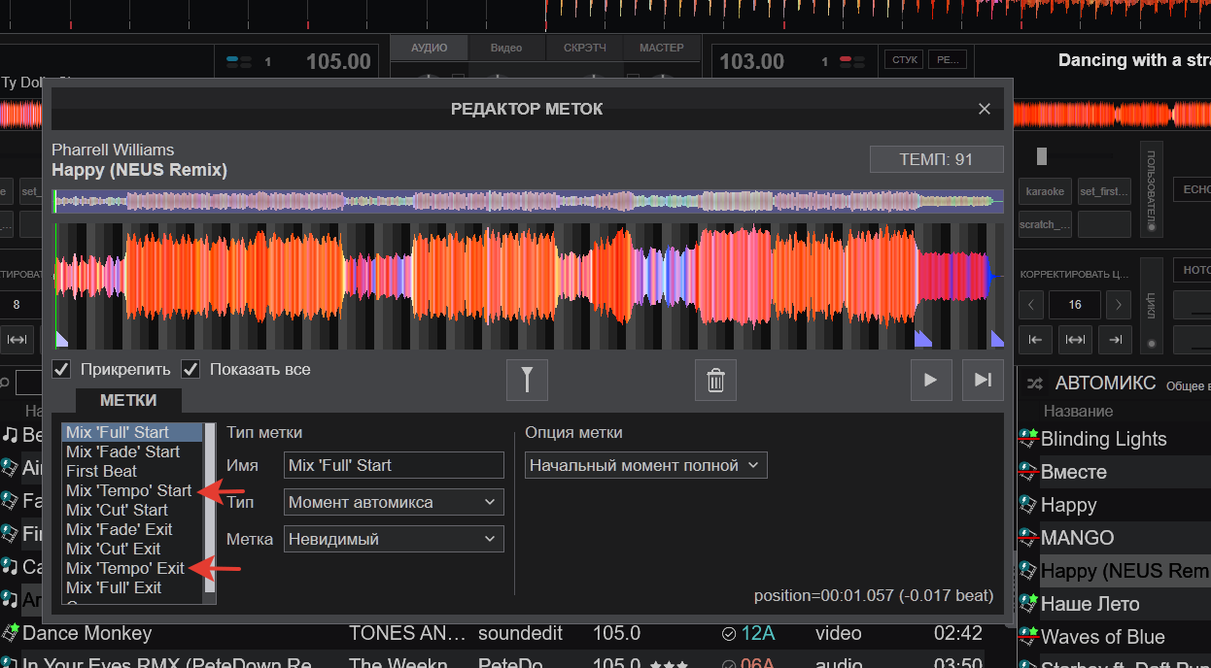The width and height of the screenshot is (1211, 668).
Task: Open the Метка dropdown showing Невидимый
Action: [394, 539]
